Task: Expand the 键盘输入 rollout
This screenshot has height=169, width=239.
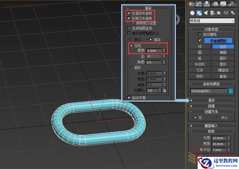Action: 211,126
